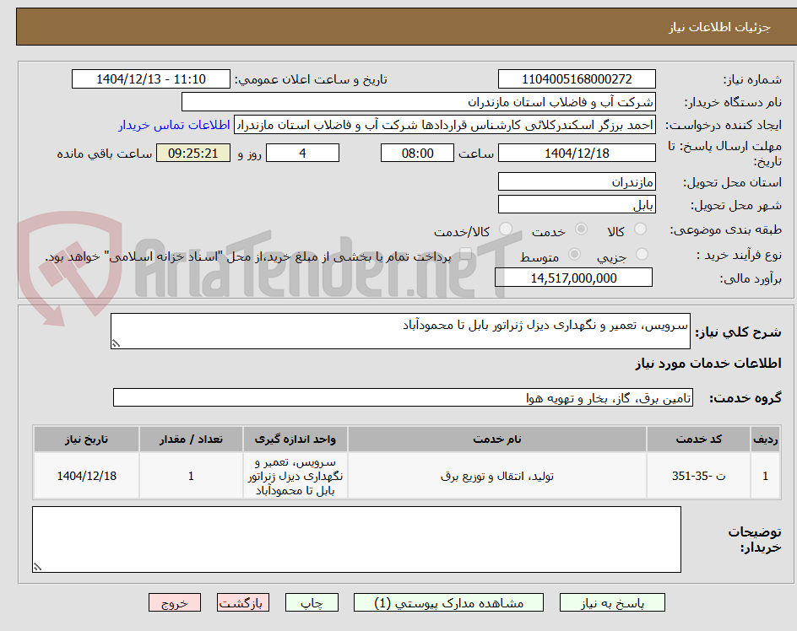
Task: Click the 'خروج' exit button
Action: (174, 603)
